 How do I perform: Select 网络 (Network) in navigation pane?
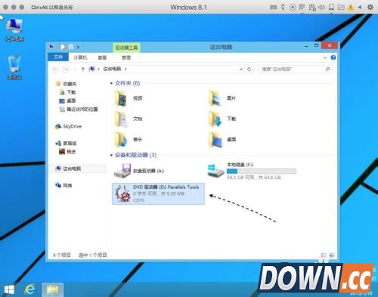(x=64, y=185)
